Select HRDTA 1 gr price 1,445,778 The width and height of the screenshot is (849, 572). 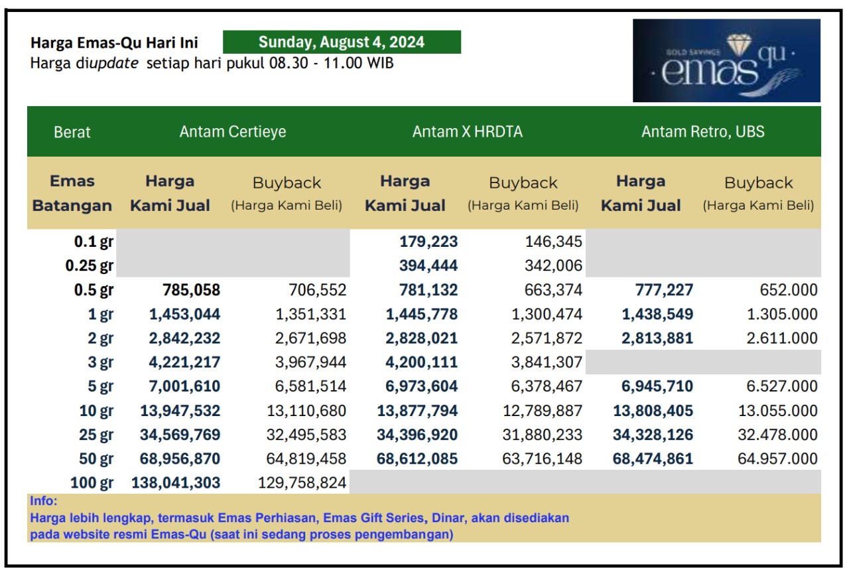(x=422, y=315)
